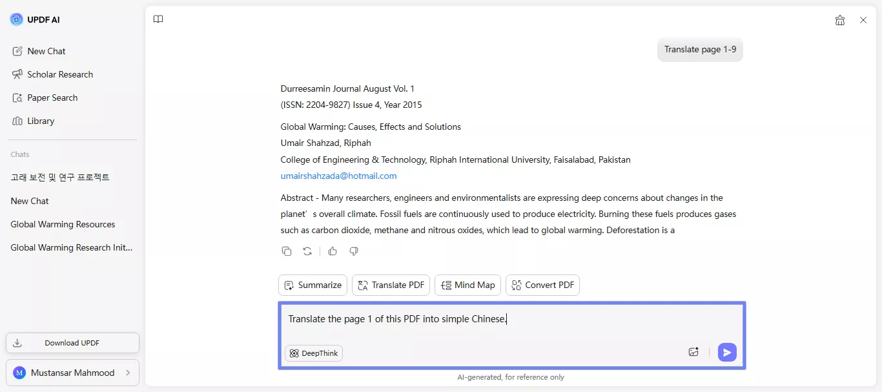The height and width of the screenshot is (392, 882).
Task: Open the umairshahzada@hotmail.com email link
Action: point(338,176)
